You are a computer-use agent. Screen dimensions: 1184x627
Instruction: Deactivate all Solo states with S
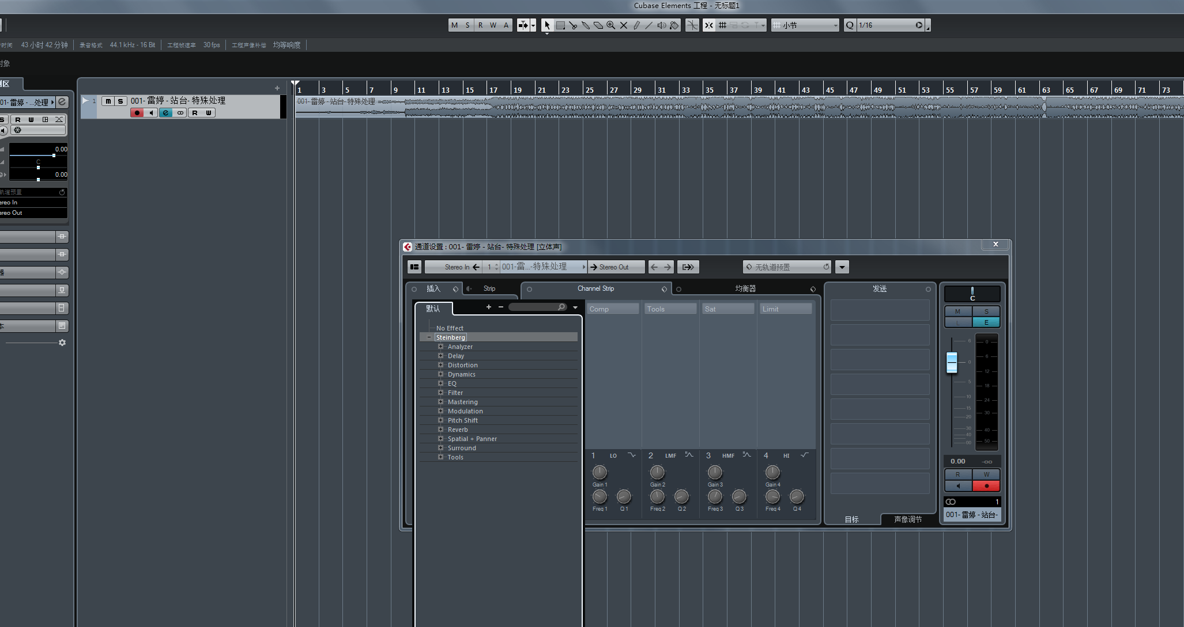[467, 25]
